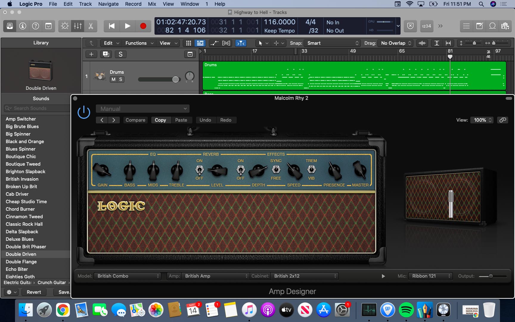Adjust the Amp Designer Output slider
The image size is (515, 322).
pos(491,276)
